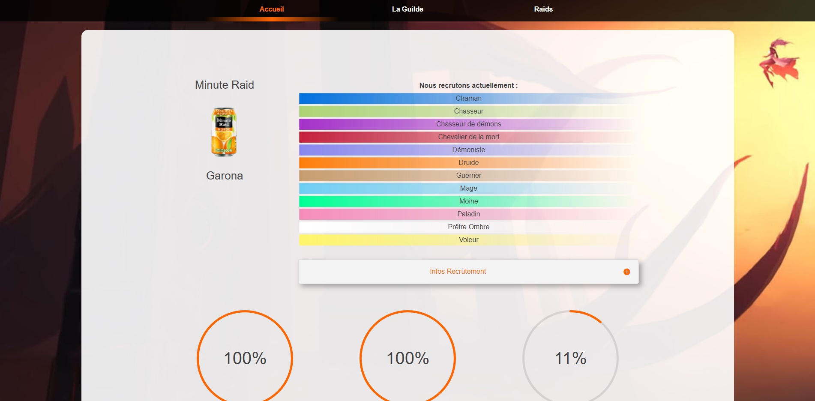Expand the Infos Recrutement panel
The image size is (815, 401).
tap(468, 272)
